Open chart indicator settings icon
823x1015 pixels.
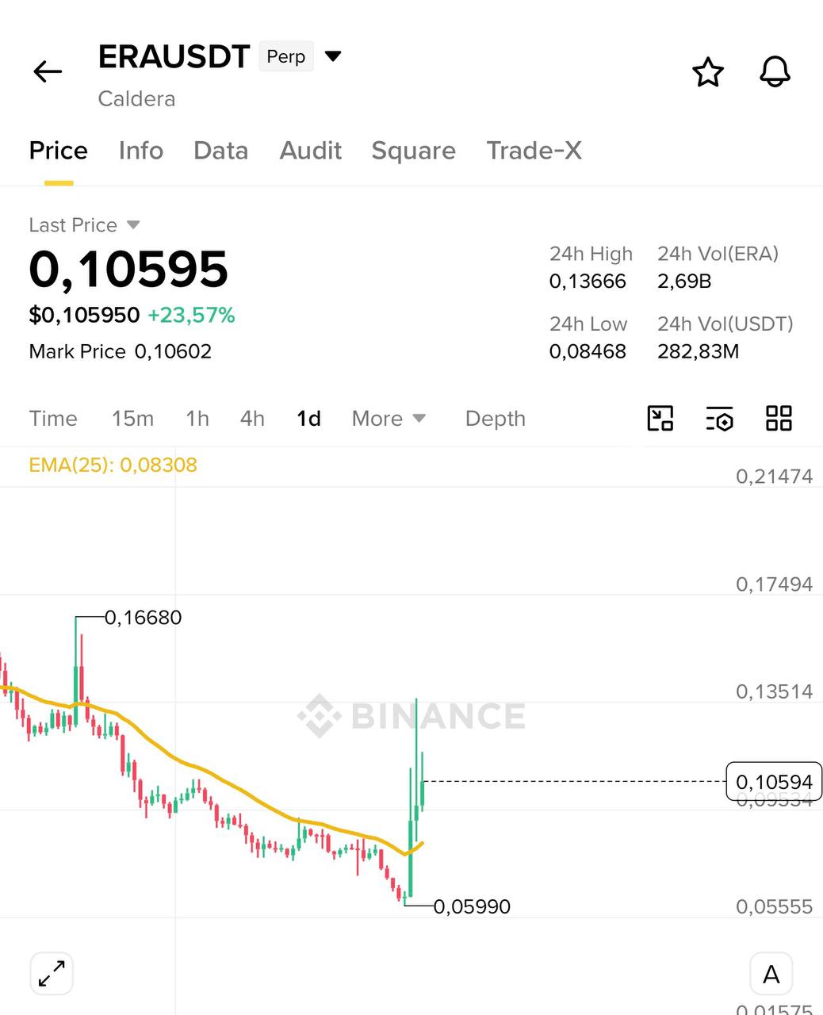[720, 418]
